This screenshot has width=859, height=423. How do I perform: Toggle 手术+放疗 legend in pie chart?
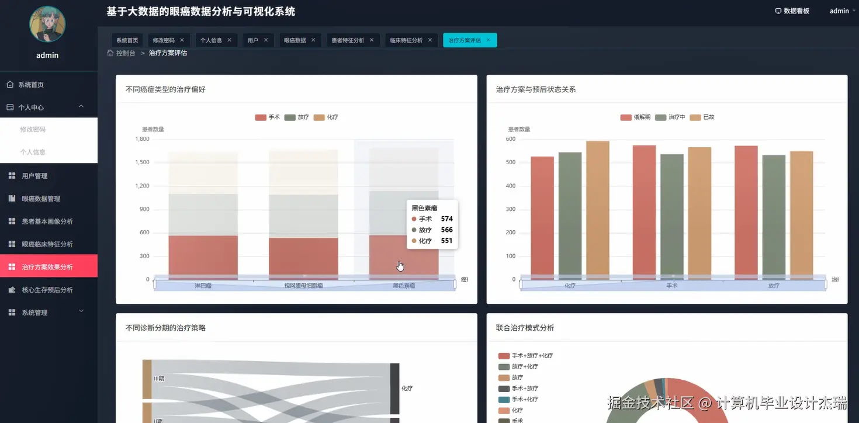518,389
